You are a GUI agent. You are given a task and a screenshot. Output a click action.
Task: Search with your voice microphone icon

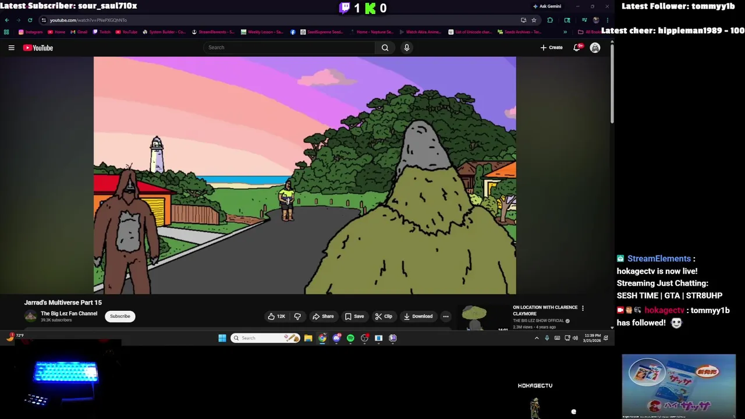[x=407, y=48]
